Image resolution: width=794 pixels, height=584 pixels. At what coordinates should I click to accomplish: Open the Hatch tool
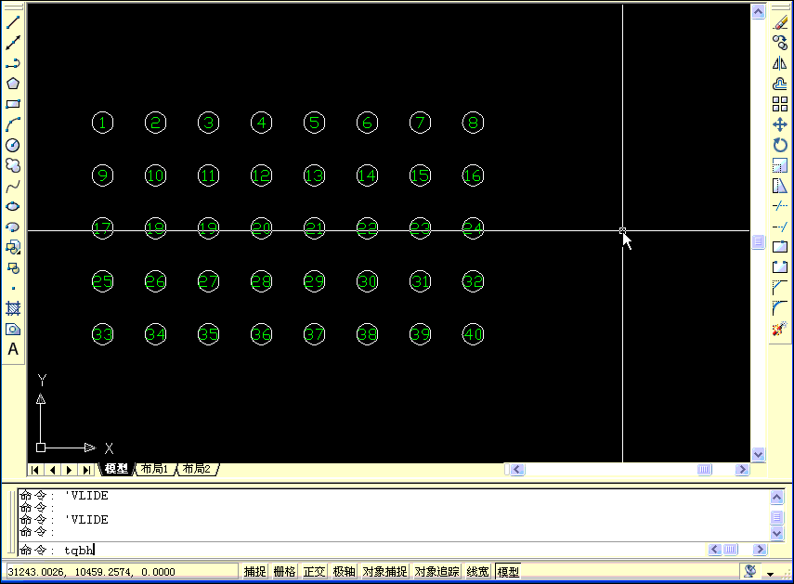point(13,308)
